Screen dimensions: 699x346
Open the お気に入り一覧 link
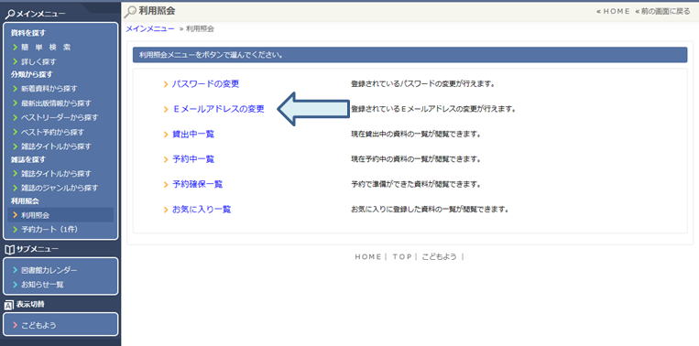tap(202, 210)
